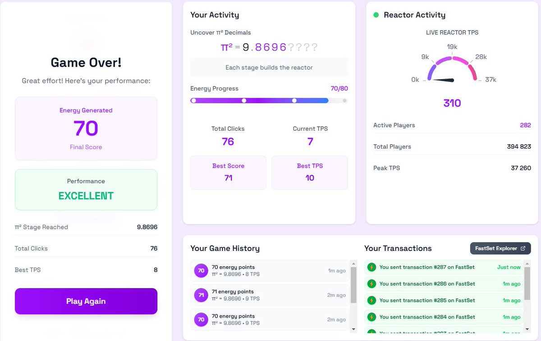Click the 'Each stage builds the reactor' banner
The image size is (541, 341).
[x=269, y=68]
